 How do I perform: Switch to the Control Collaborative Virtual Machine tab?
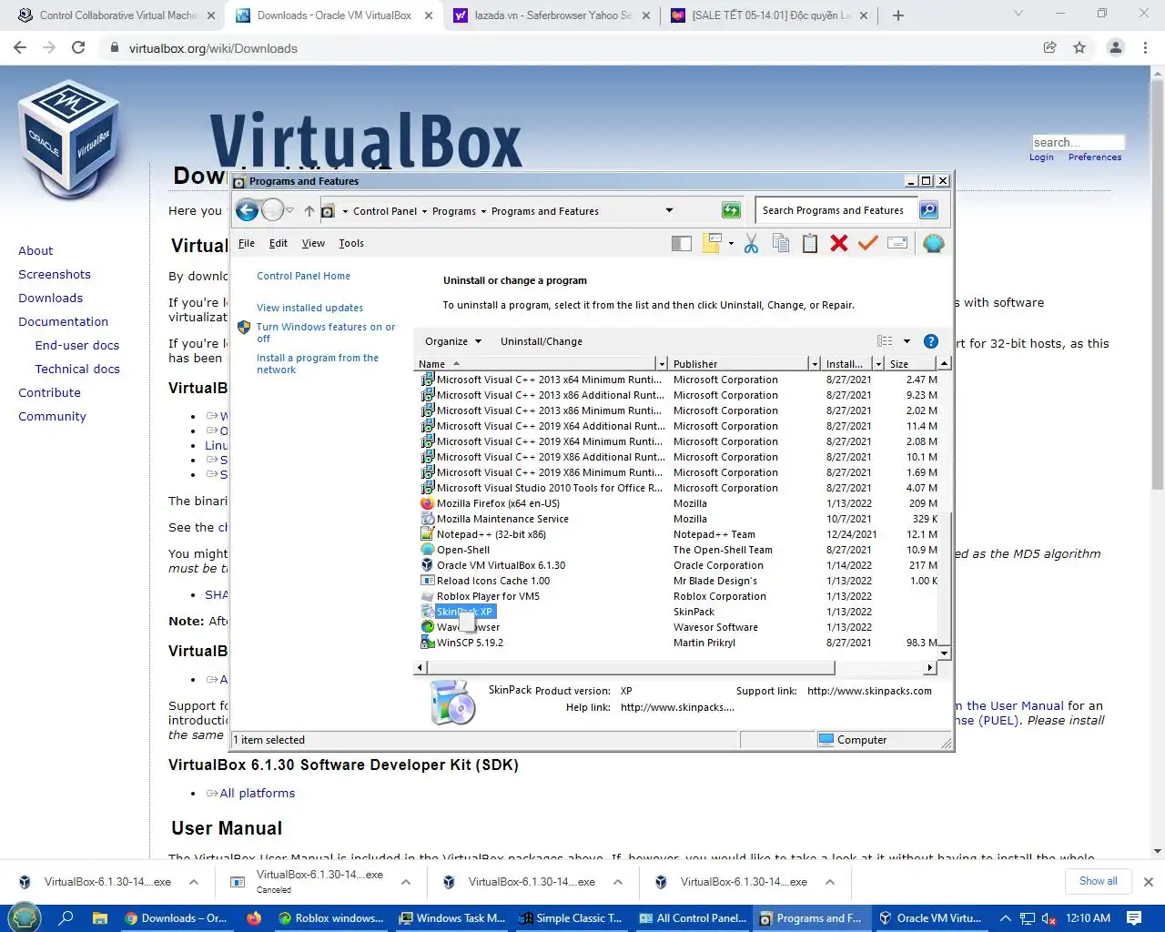(117, 15)
